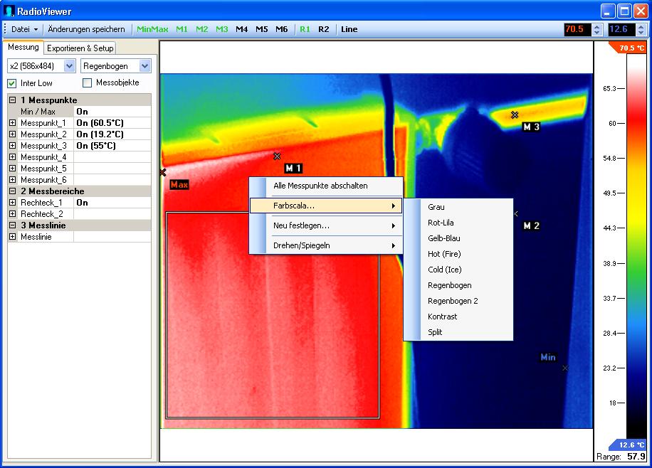
Task: Toggle the R1 rectangle toolbar button
Action: tap(305, 29)
